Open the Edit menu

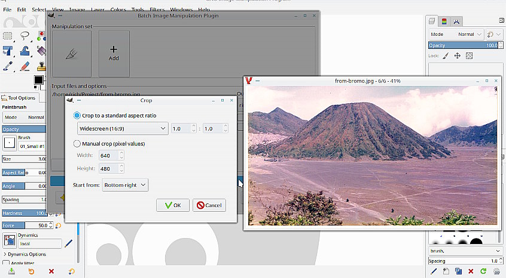tap(22, 10)
